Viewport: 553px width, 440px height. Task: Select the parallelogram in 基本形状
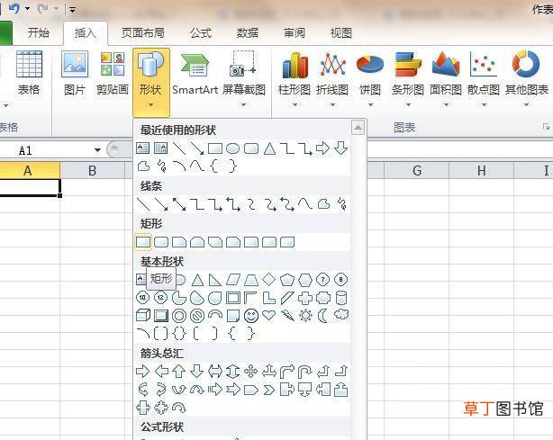[x=233, y=280]
